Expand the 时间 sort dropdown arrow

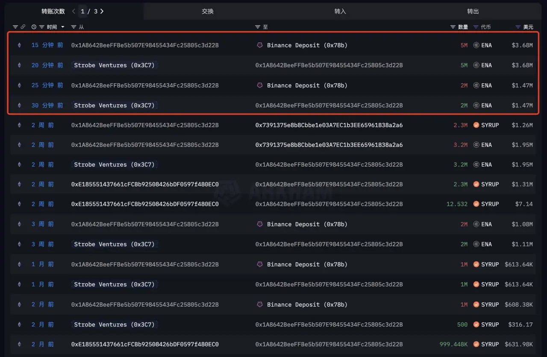pos(63,27)
